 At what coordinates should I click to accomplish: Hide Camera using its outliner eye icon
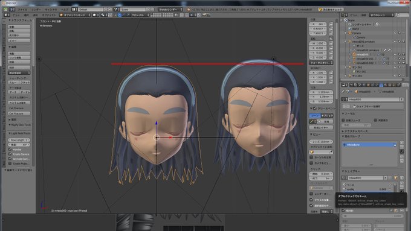coord(395,33)
